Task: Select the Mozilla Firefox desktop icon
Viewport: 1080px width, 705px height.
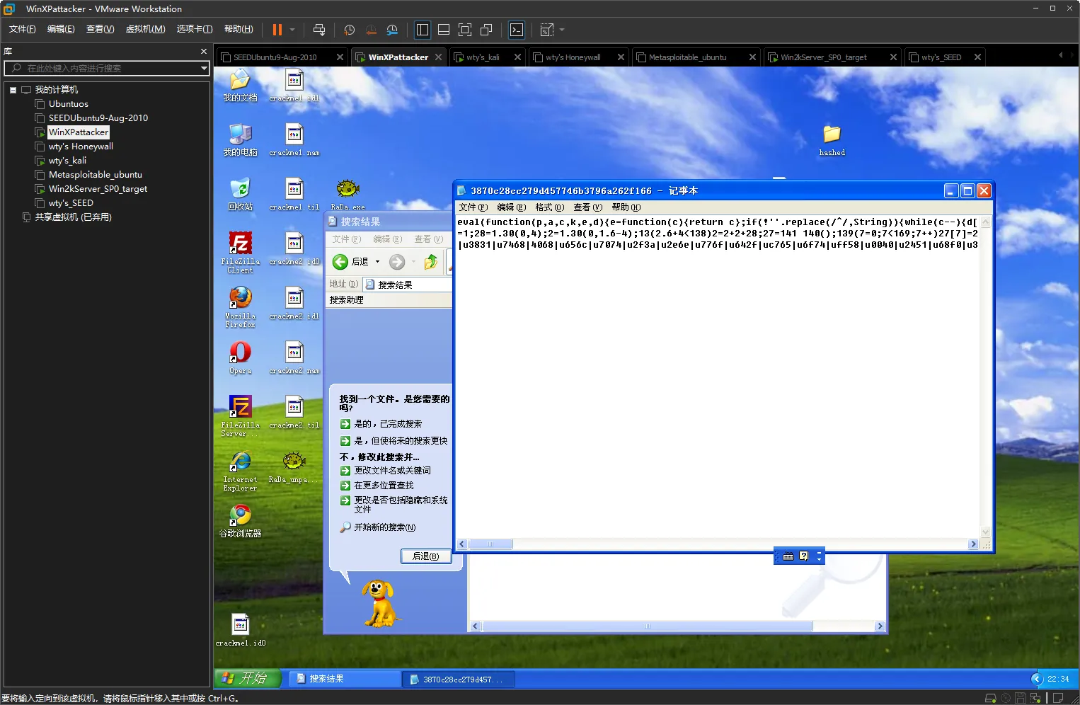Action: coord(240,307)
